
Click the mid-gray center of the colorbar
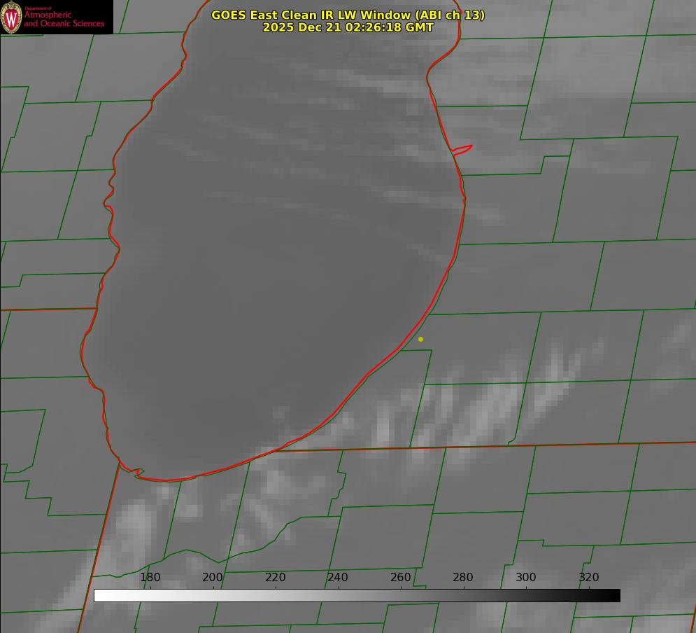357,595
